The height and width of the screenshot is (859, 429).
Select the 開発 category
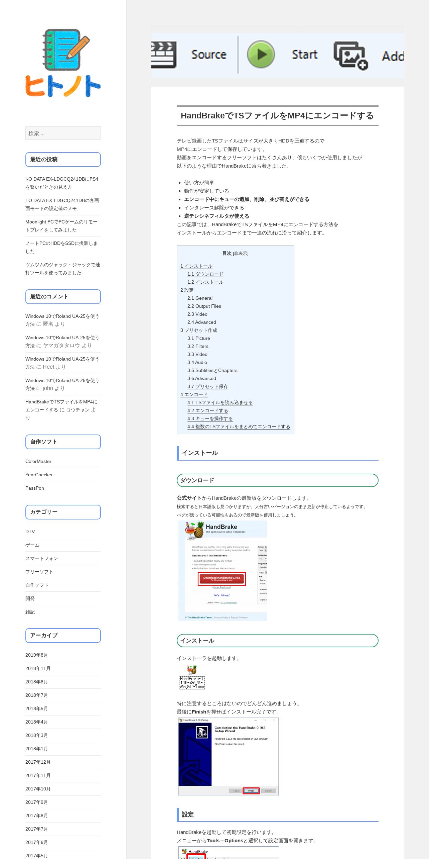30,598
